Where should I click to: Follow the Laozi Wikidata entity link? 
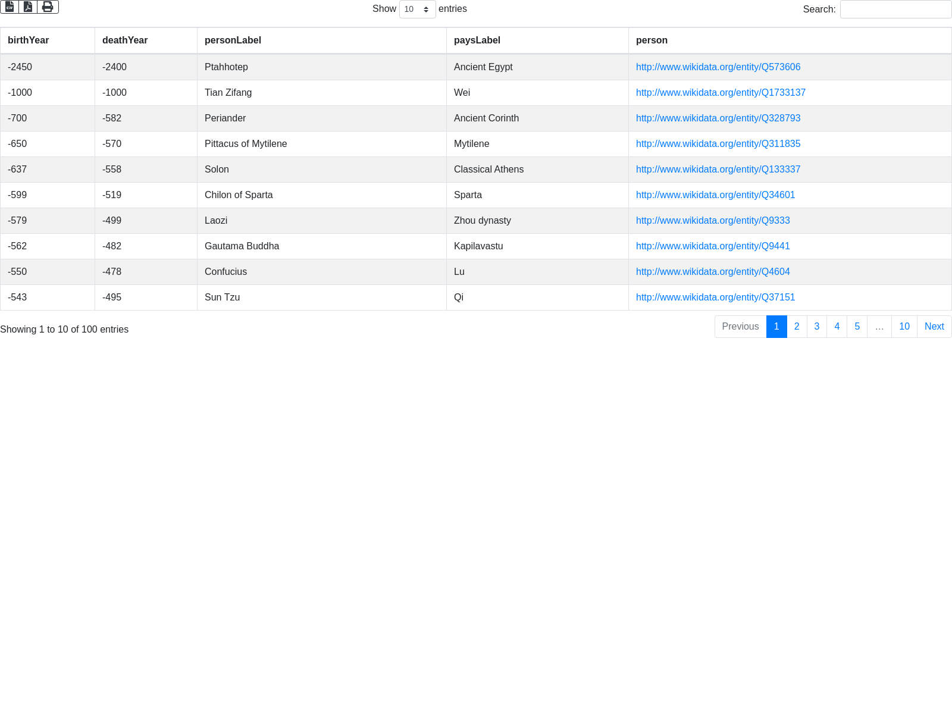click(712, 221)
